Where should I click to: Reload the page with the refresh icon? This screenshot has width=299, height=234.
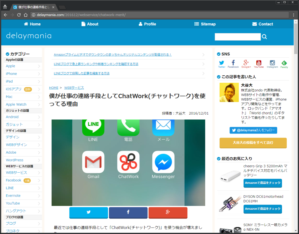pyautogui.click(x=19, y=15)
